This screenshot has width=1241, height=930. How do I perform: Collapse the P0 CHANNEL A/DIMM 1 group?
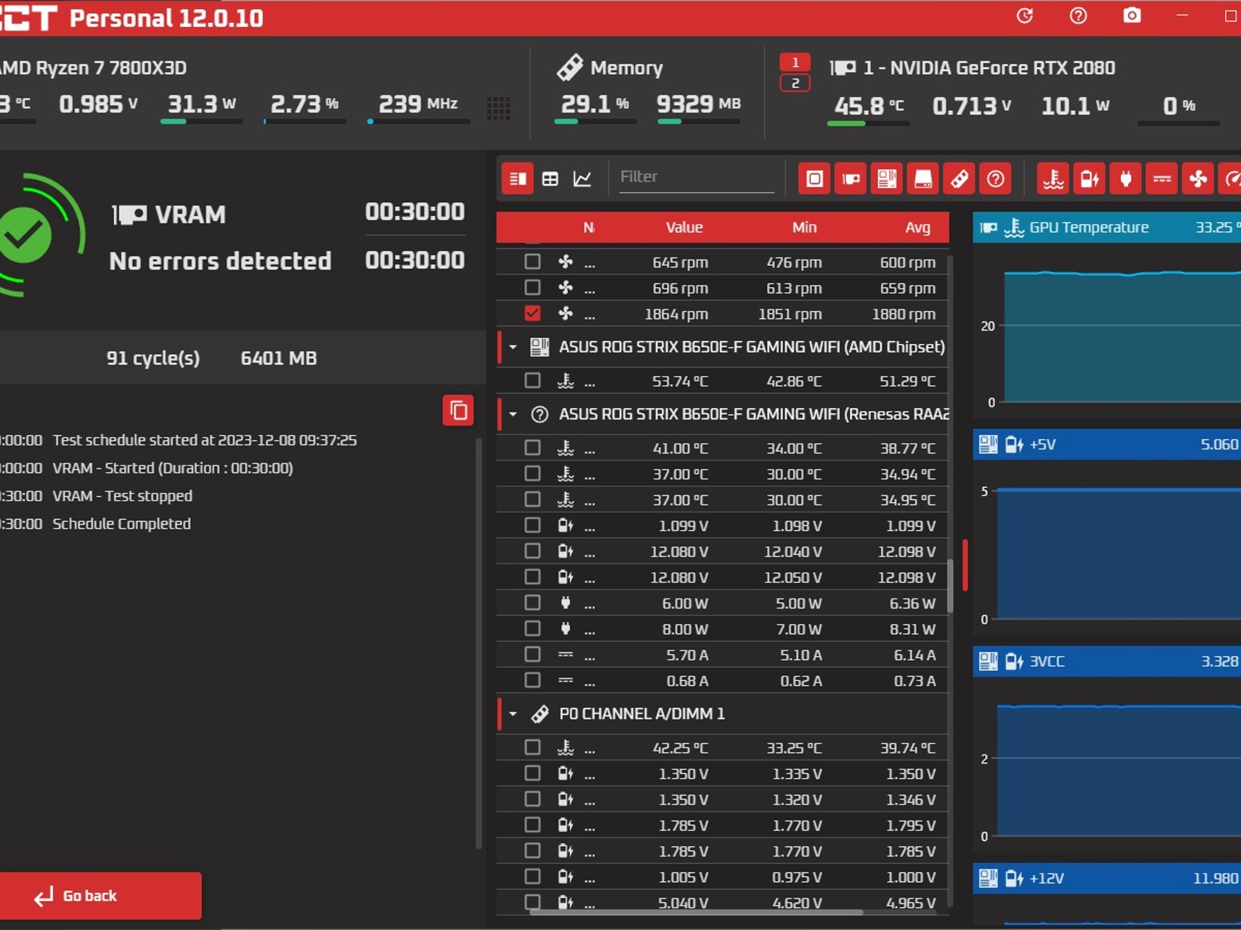pyautogui.click(x=513, y=714)
